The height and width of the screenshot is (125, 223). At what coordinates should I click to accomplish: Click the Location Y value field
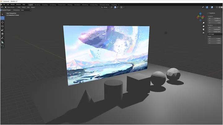pos(215,21)
